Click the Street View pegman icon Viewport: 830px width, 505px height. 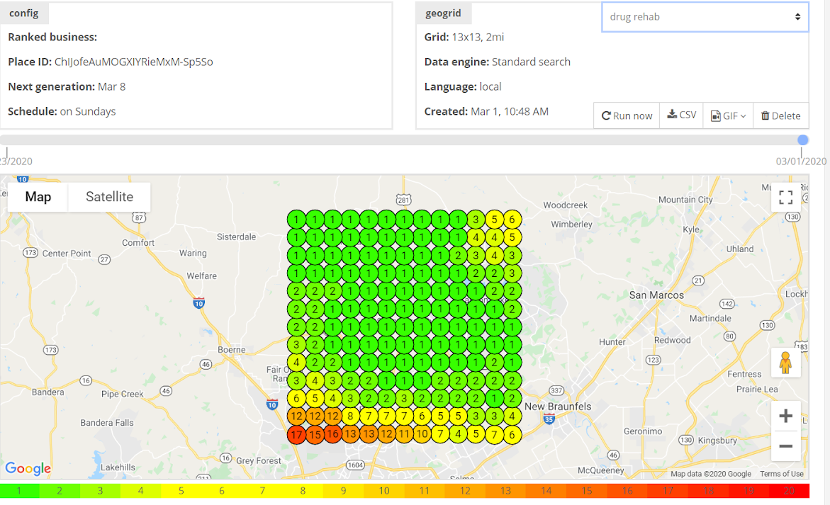click(x=785, y=363)
